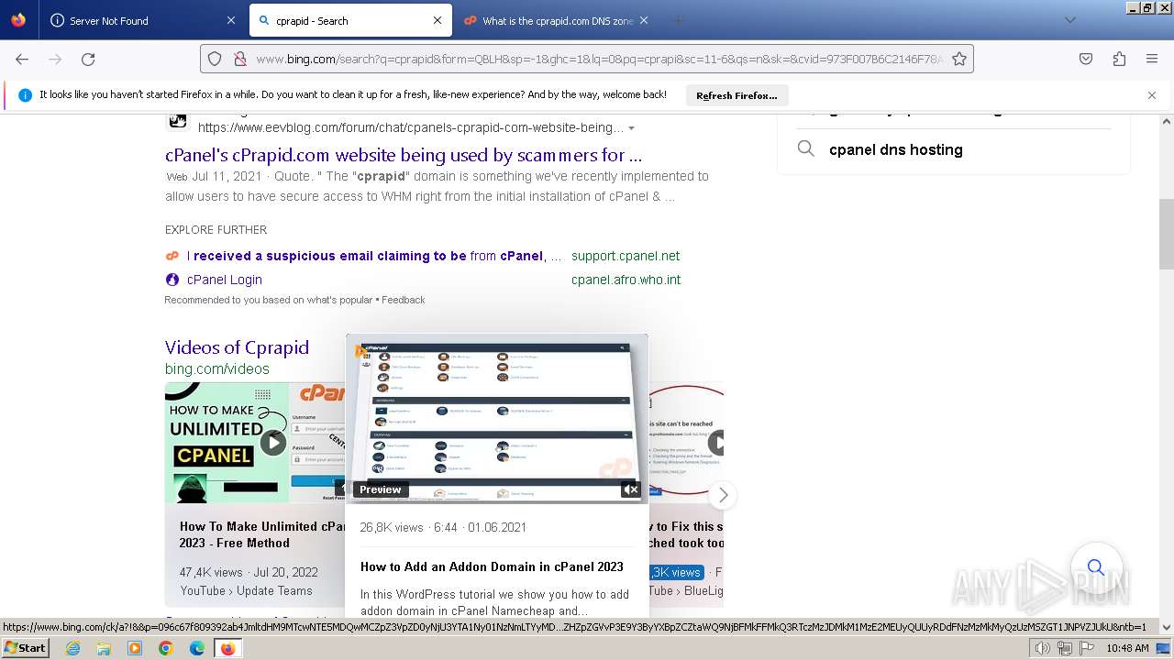Open the eevblog result URL dropdown arrow
1174x660 pixels.
[631, 128]
